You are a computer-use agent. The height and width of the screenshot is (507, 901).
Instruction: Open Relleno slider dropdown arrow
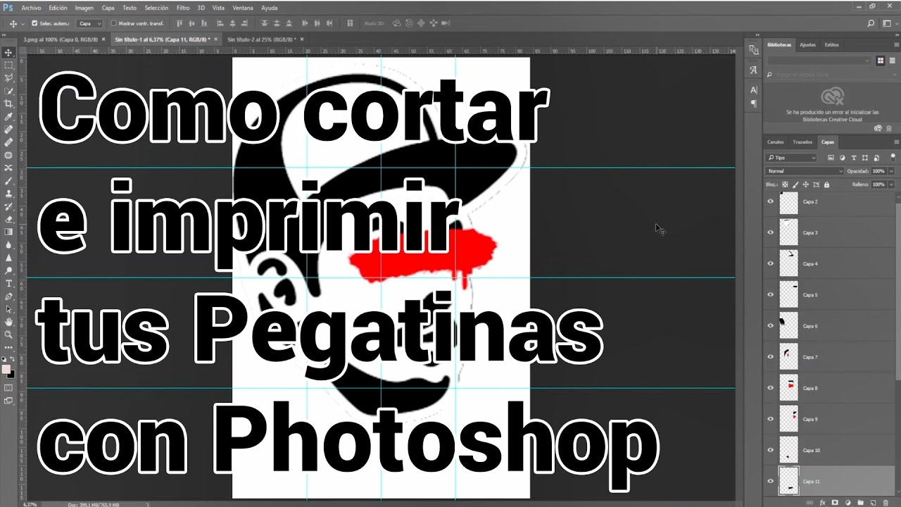coord(891,184)
